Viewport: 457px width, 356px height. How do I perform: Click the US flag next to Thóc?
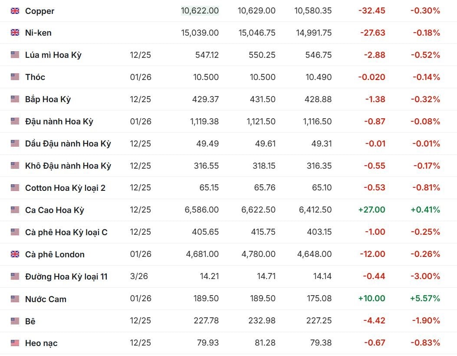pos(15,77)
